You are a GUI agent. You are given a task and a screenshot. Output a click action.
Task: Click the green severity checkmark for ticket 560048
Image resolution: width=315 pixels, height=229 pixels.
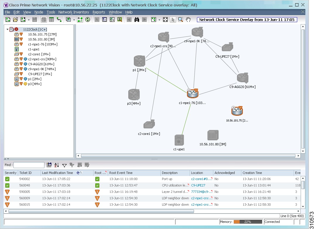pos(8,185)
